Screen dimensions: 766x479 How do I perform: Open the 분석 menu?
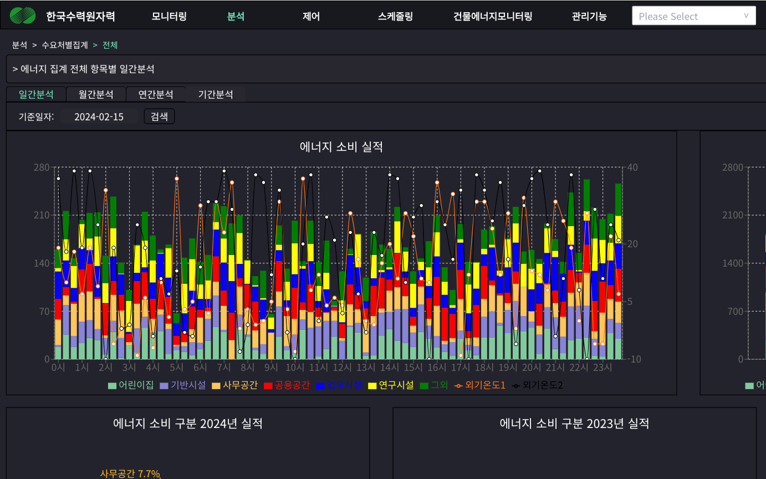(236, 16)
